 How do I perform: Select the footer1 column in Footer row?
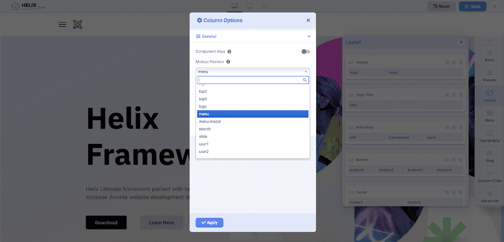(376, 203)
